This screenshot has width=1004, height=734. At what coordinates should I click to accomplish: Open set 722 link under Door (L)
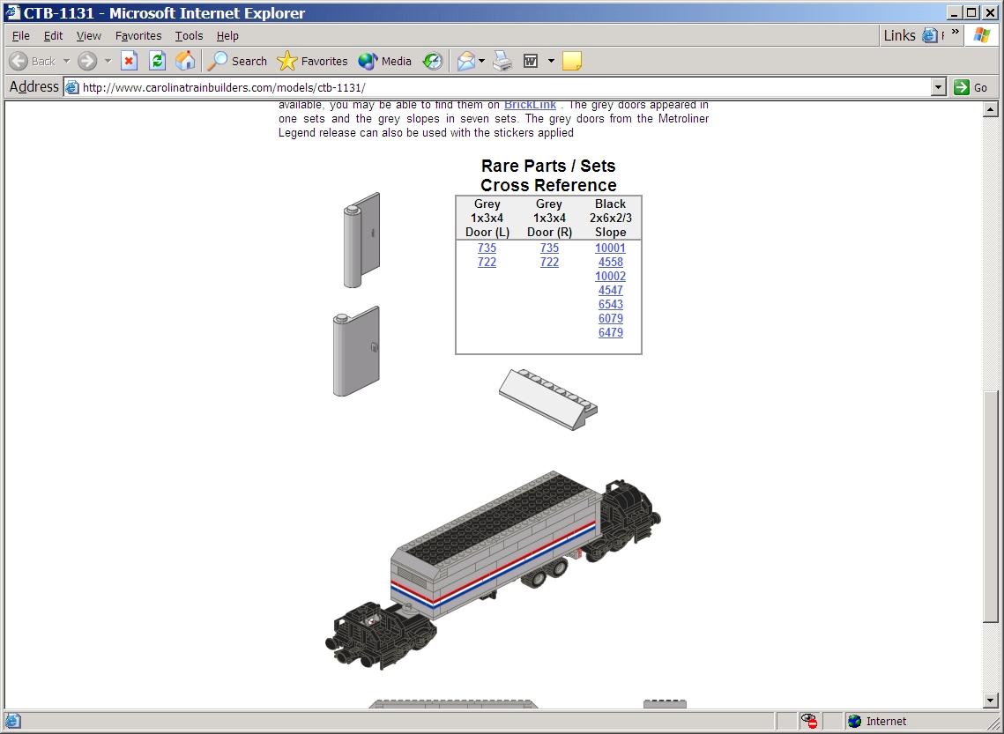point(487,262)
